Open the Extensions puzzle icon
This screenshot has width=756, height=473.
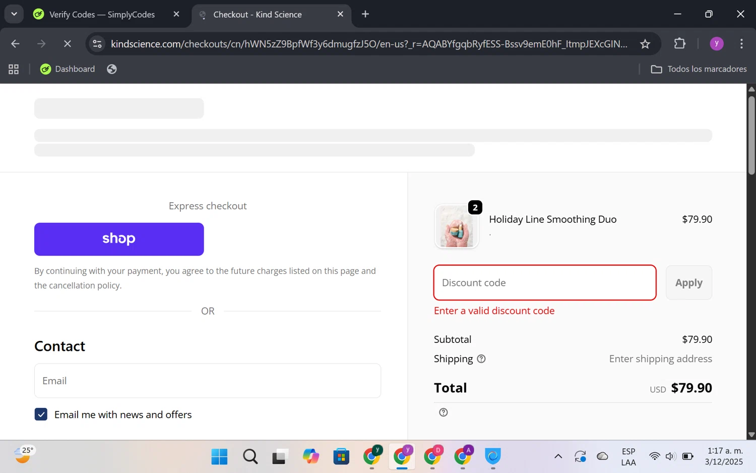(680, 44)
